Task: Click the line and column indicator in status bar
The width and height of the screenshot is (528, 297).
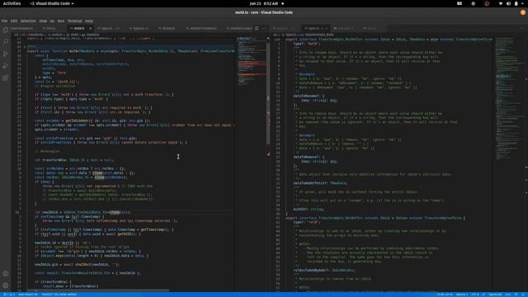Action: tap(445, 295)
